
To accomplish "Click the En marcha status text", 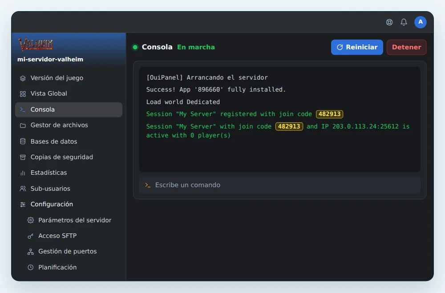I will coord(196,47).
